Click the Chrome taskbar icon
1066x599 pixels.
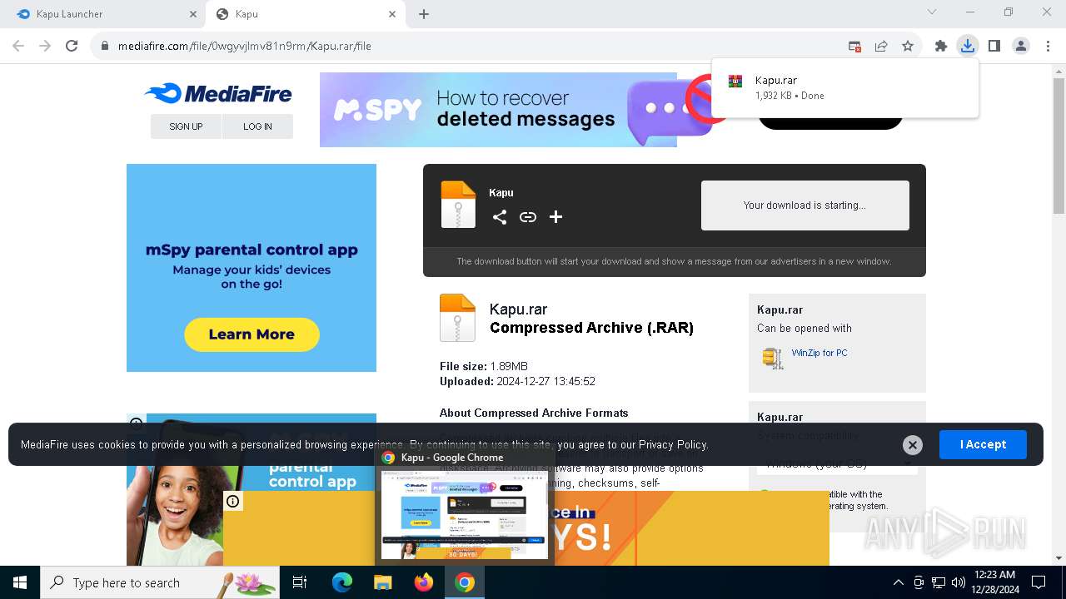465,582
